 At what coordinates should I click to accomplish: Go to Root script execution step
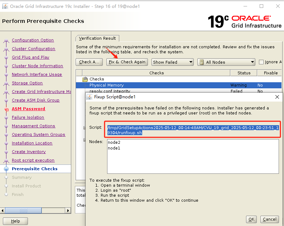33,160
